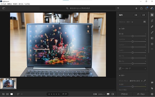
Task: Open the 100% zoom level dropdown
Action: point(102,94)
